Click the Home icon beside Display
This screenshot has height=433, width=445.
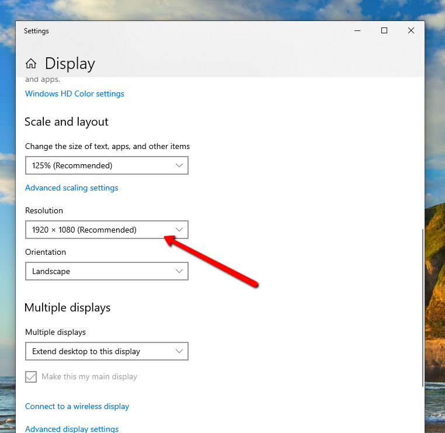(31, 64)
